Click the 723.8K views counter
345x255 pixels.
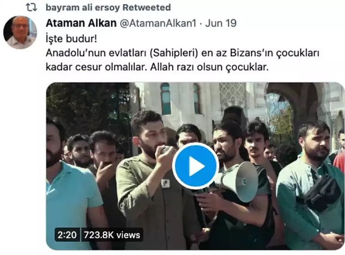pos(112,235)
